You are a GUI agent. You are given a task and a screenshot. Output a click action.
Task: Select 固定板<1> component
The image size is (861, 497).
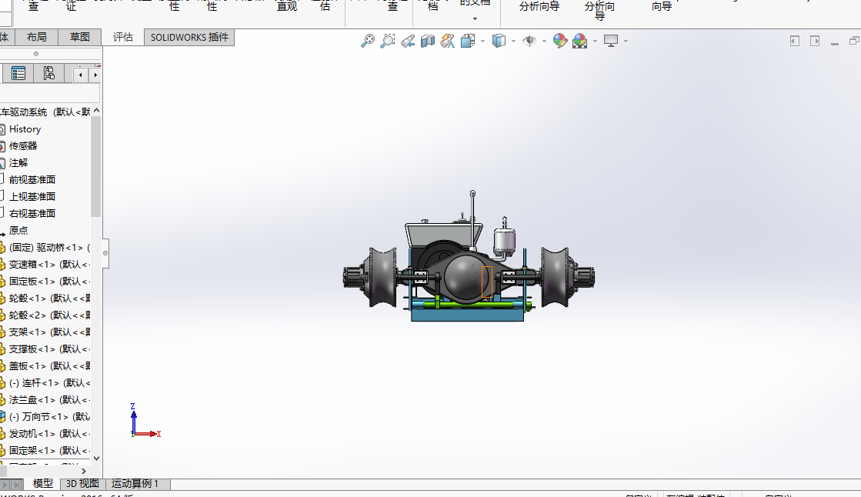pos(45,281)
